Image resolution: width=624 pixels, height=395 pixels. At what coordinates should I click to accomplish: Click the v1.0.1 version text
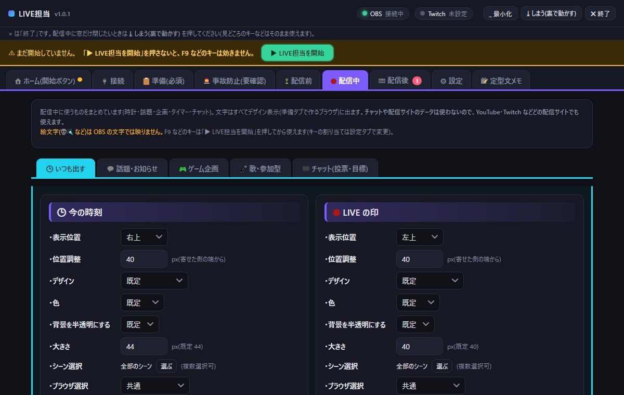coord(62,14)
